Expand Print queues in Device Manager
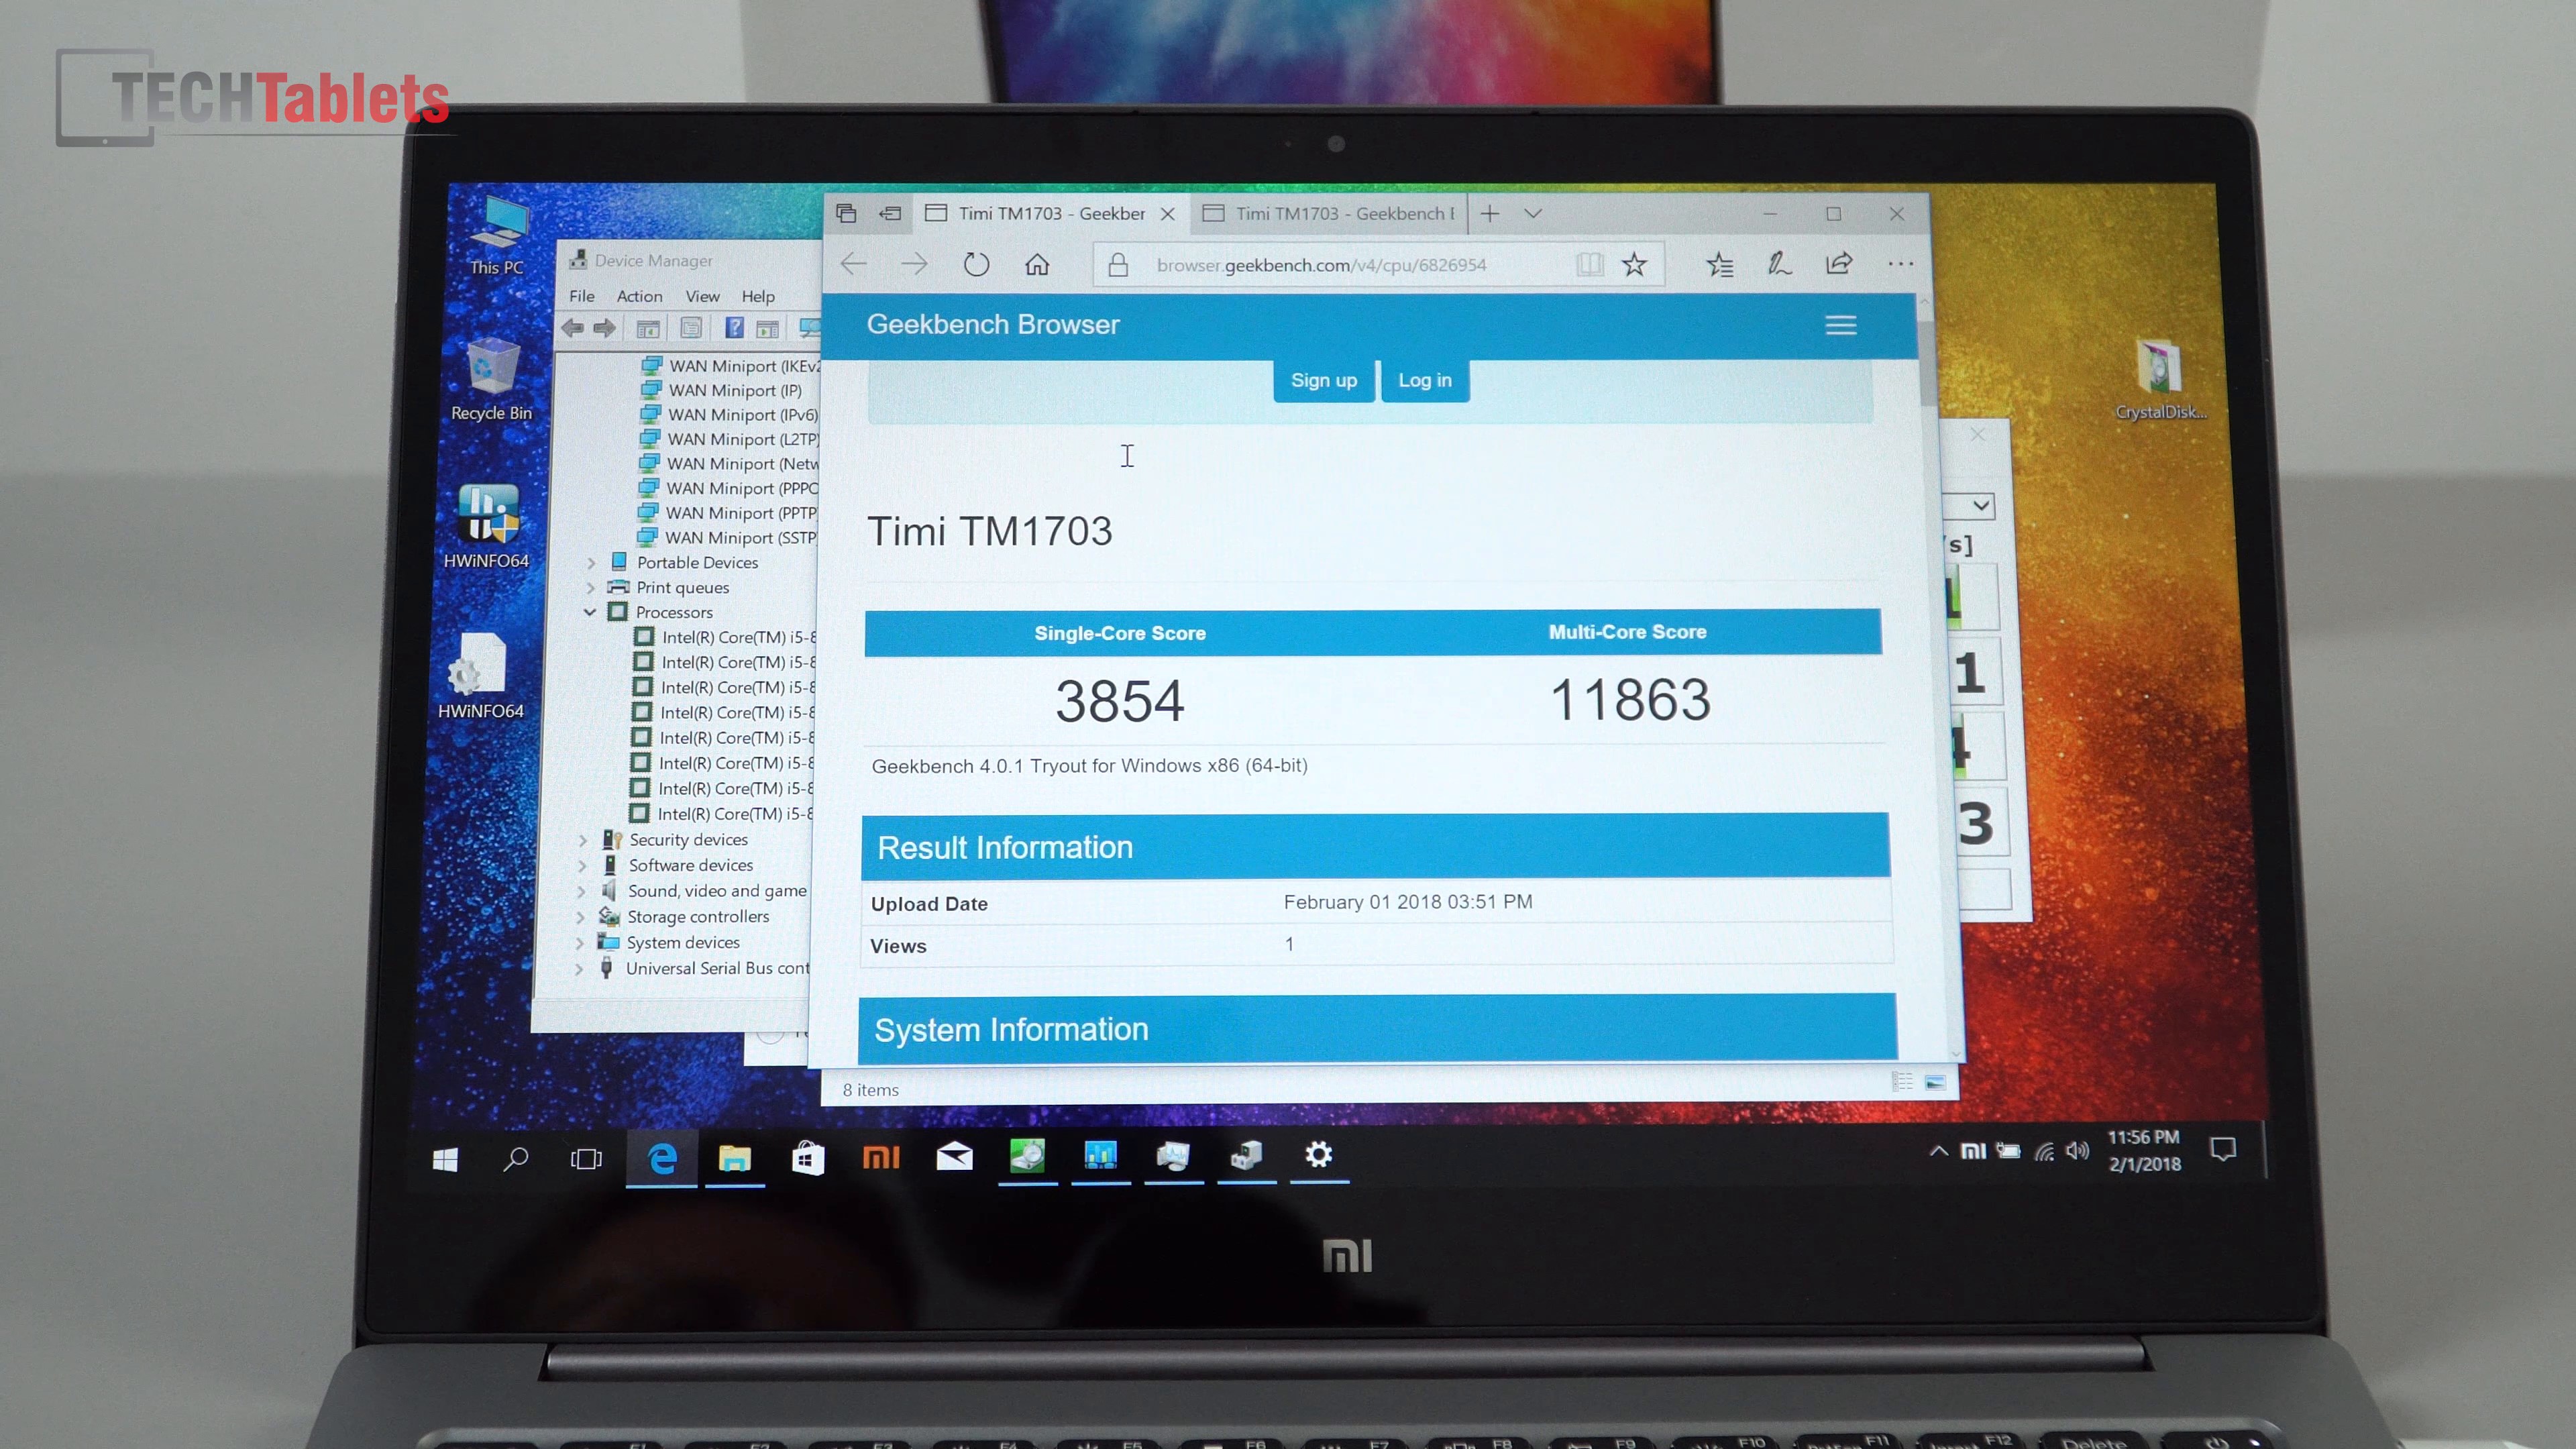Screen dimensions: 2576x1449 point(590,588)
